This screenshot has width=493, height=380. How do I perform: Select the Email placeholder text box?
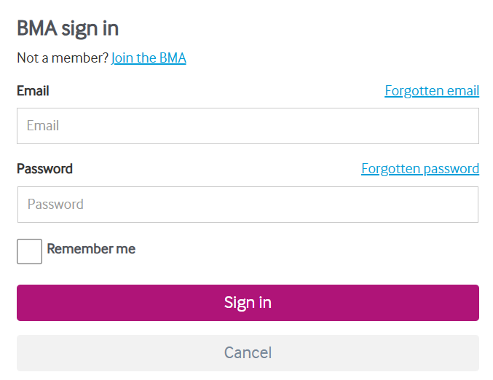click(248, 126)
